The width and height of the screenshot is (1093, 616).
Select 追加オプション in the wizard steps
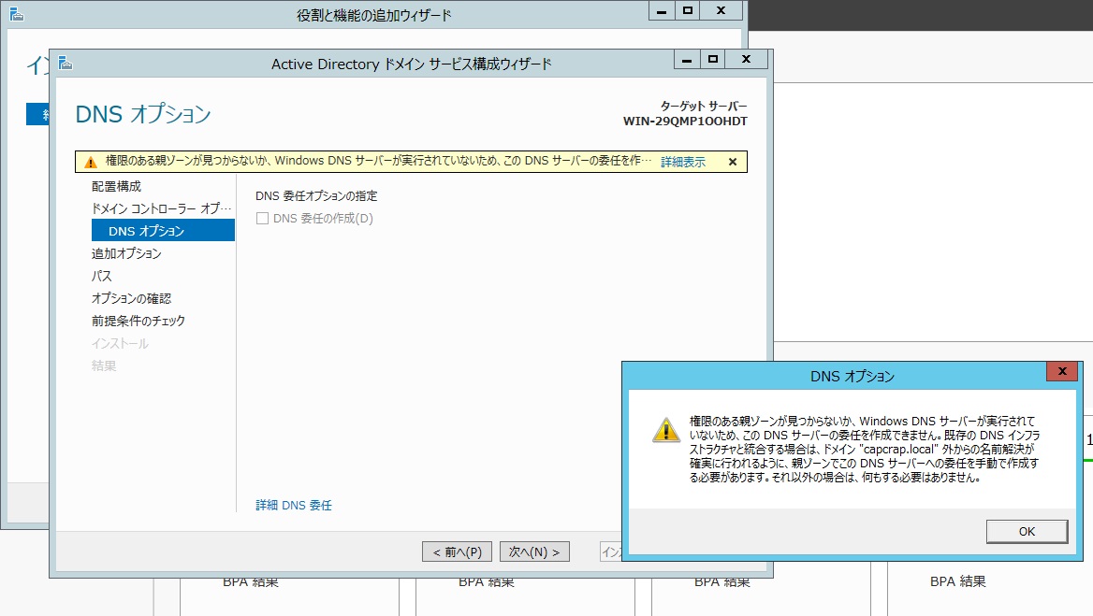[126, 253]
